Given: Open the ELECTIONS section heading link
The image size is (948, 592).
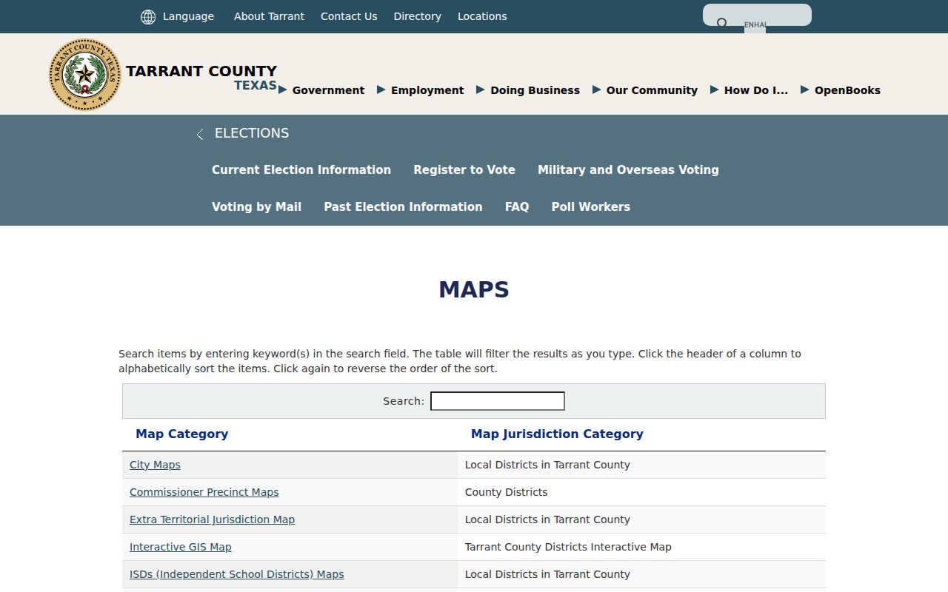Looking at the screenshot, I should pos(252,133).
